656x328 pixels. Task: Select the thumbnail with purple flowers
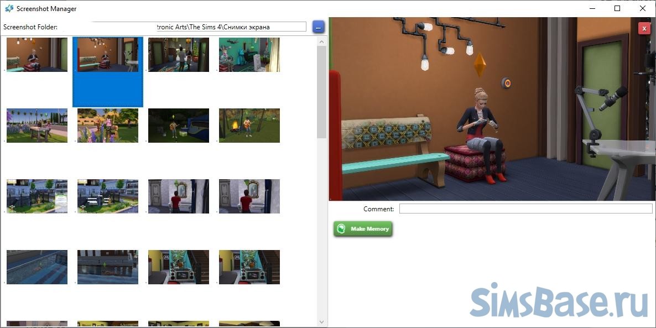click(108, 126)
